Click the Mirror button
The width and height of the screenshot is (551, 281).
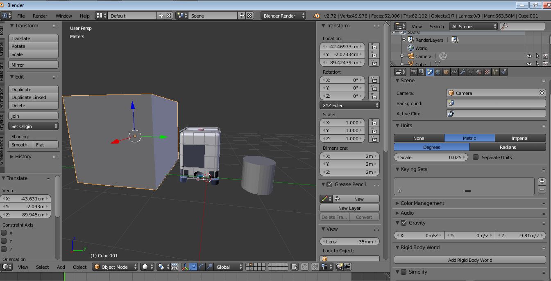[33, 65]
